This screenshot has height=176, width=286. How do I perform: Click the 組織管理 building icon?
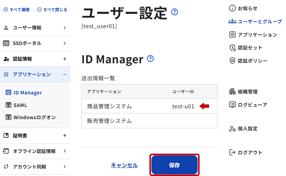click(232, 91)
